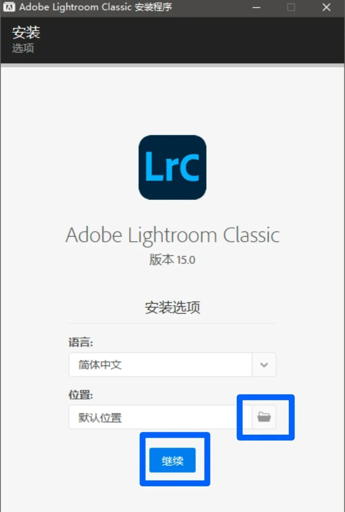
Task: Open the 简体中文 language combo box
Action: coord(172,365)
